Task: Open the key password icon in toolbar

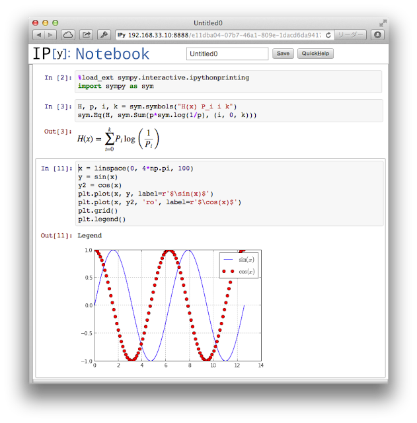Action: (104, 35)
